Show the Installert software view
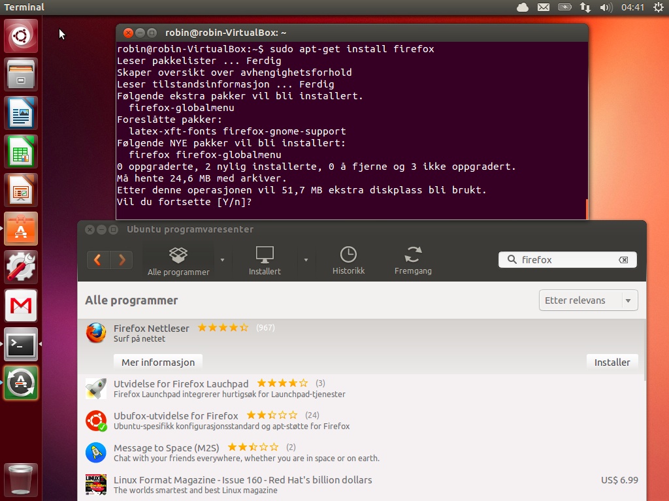This screenshot has width=669, height=501. coord(265,261)
